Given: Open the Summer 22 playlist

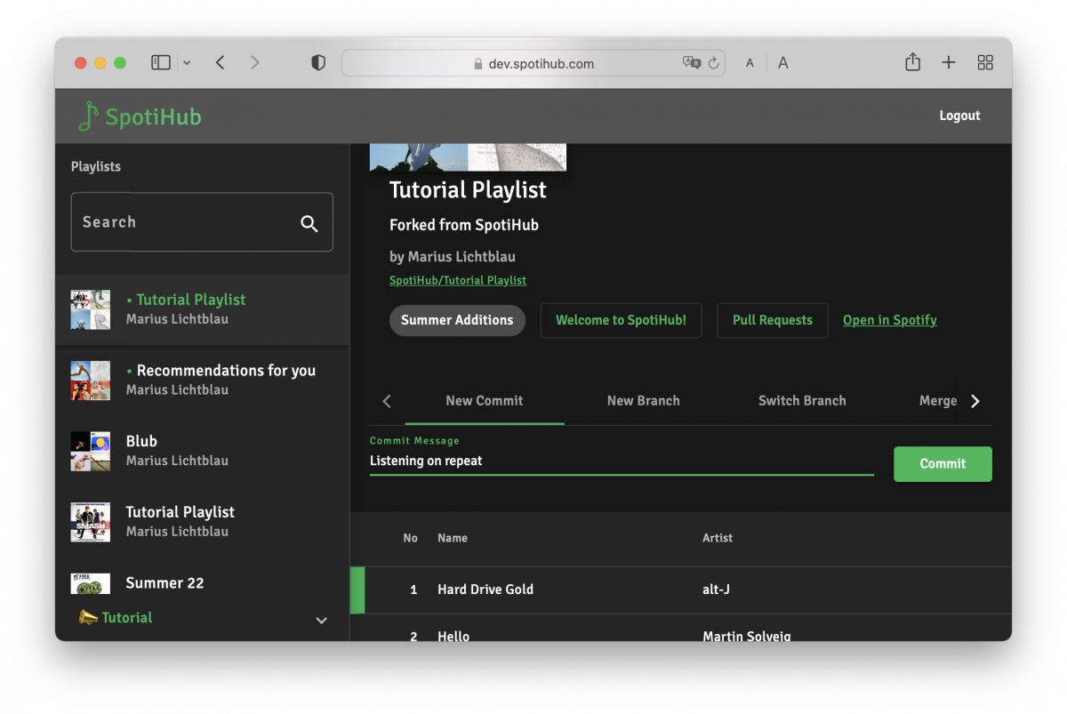Looking at the screenshot, I should [x=202, y=583].
